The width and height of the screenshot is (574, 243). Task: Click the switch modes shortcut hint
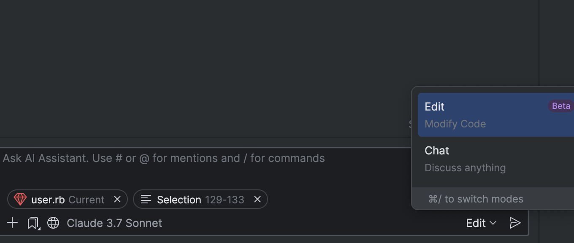point(476,199)
